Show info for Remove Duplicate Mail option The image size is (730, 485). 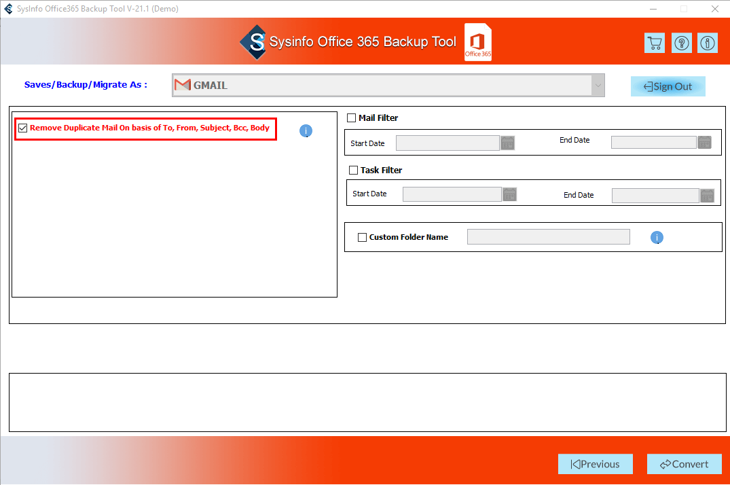(x=306, y=131)
